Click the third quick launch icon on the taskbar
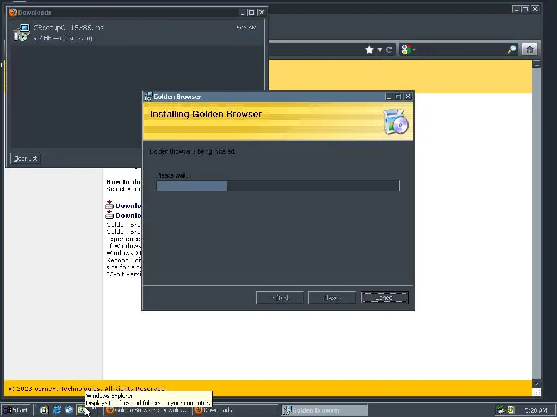The height and width of the screenshot is (417, 557). (69, 410)
